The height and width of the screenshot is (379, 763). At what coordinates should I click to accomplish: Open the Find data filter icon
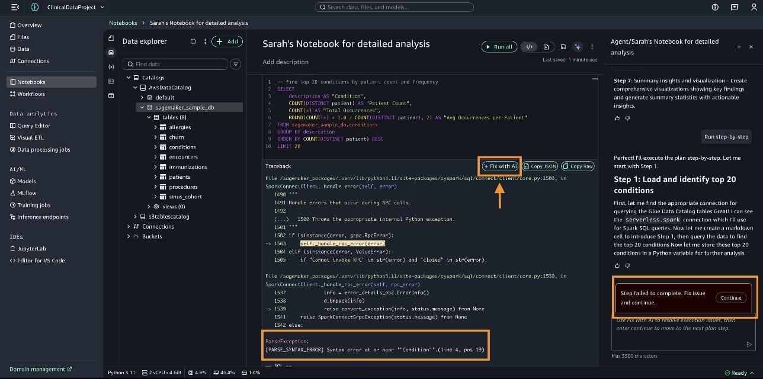point(236,64)
